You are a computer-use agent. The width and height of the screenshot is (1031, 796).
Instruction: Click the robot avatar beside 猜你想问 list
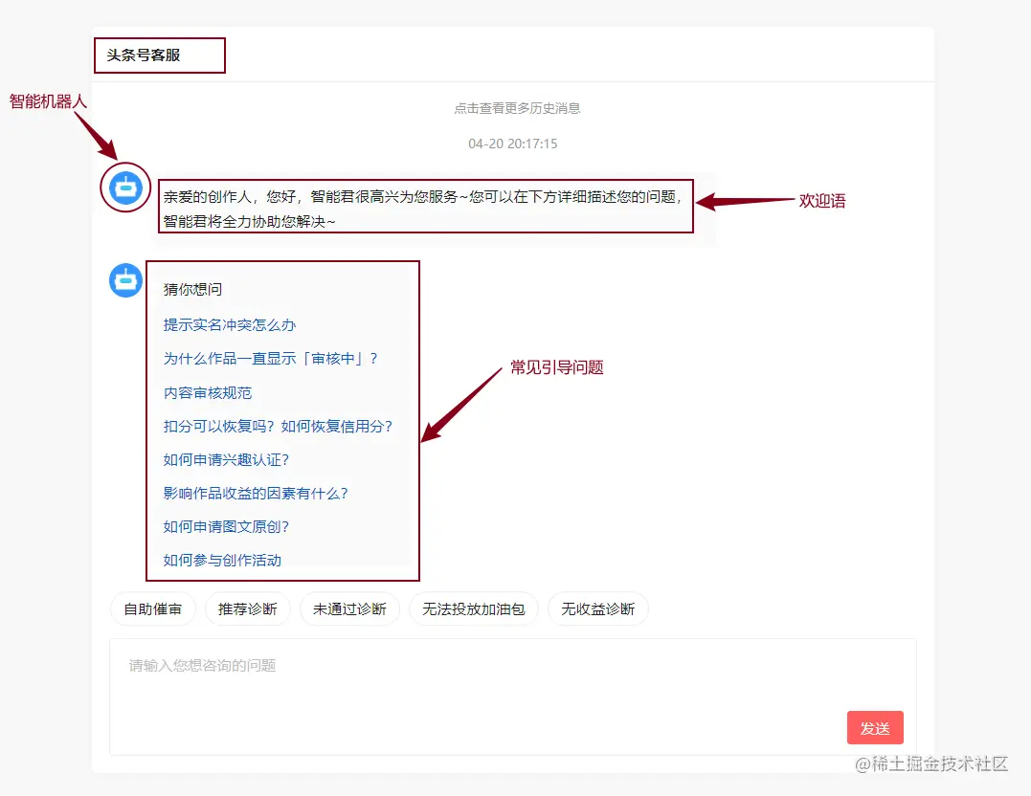[x=125, y=280]
